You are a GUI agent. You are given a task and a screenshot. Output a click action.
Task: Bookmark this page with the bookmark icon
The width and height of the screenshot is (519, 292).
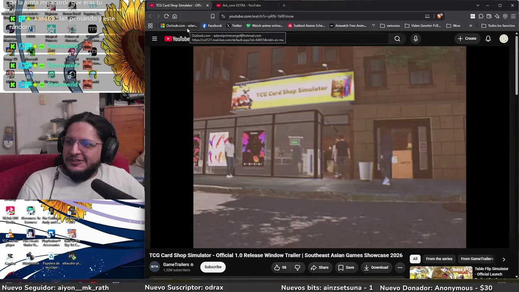click(x=212, y=16)
